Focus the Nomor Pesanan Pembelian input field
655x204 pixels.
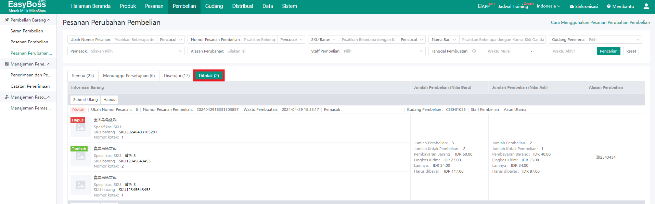[x=260, y=40]
